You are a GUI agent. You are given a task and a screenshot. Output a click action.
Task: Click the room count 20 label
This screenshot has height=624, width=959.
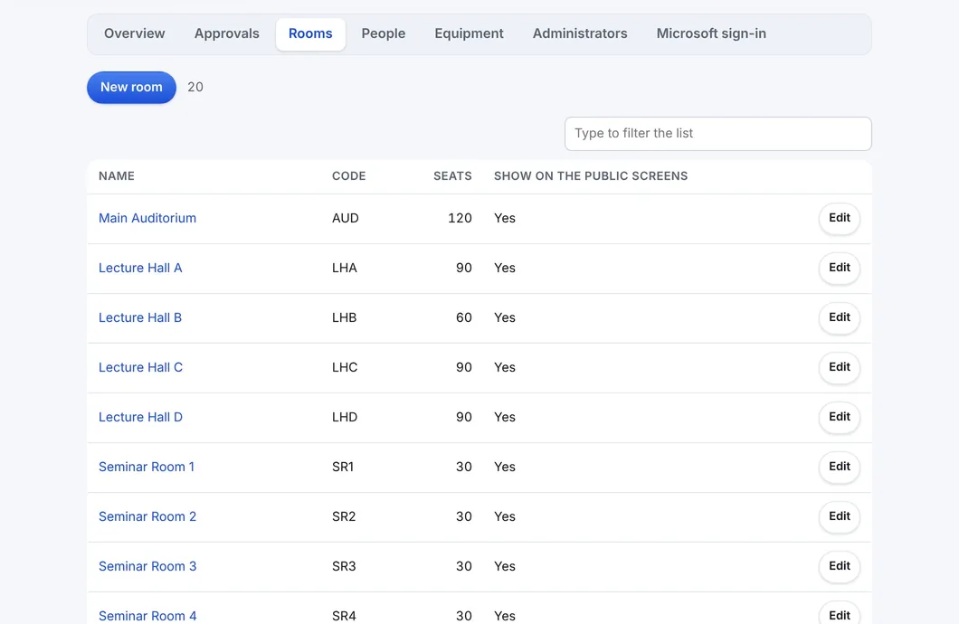coord(195,88)
